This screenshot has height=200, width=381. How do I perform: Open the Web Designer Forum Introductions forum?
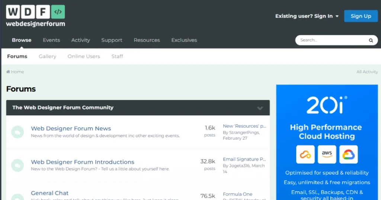[82, 162]
